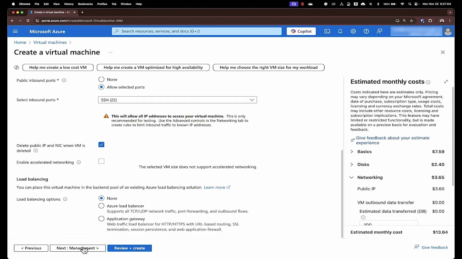The width and height of the screenshot is (462, 259).
Task: Bookmark this page with the star icon
Action: [412, 21]
